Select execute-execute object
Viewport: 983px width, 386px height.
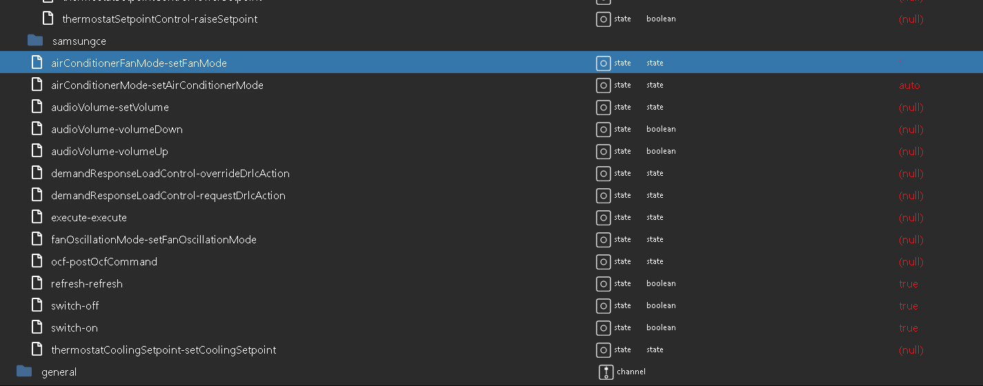coord(89,218)
